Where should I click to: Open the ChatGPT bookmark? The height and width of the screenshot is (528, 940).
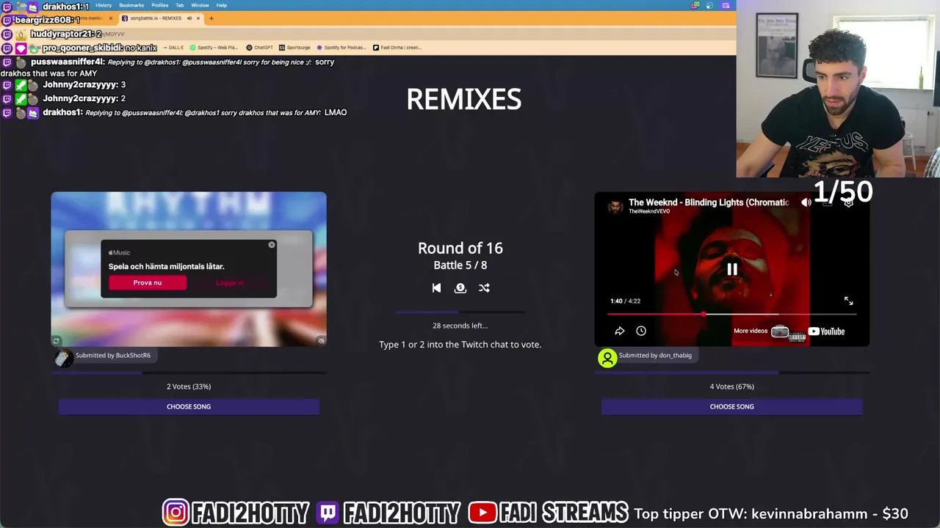click(260, 48)
